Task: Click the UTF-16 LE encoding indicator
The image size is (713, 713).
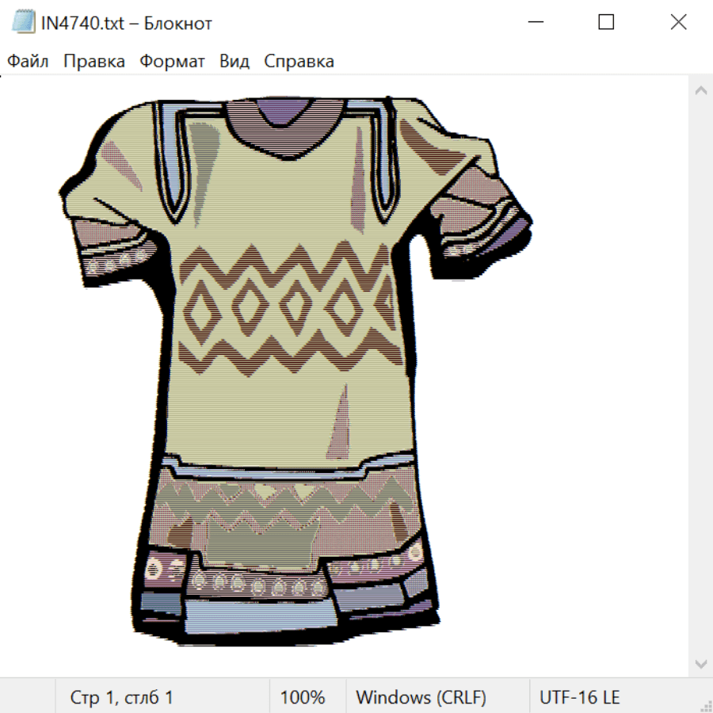Action: tap(579, 697)
